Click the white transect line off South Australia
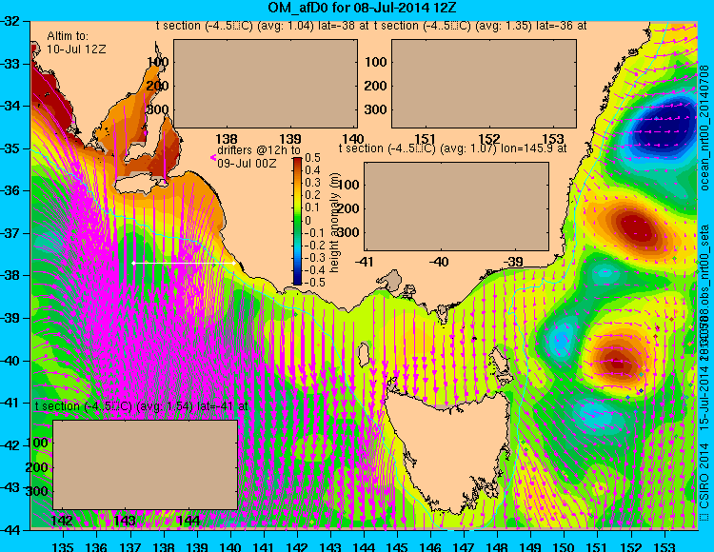Screen dimensions: 714x552 184,263
